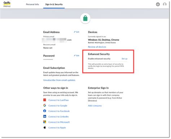Viewport: 171px width, 139px height.
Task: Select 'Windows 10, Desktop, Chrome' device text
Action: click(104, 40)
